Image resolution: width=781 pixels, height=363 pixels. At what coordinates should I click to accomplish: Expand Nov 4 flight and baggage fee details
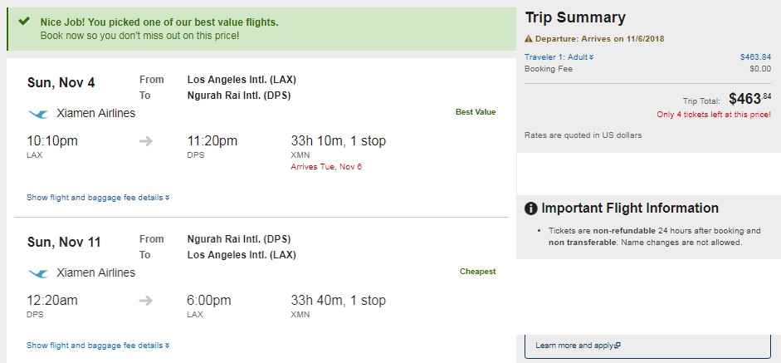pyautogui.click(x=98, y=198)
